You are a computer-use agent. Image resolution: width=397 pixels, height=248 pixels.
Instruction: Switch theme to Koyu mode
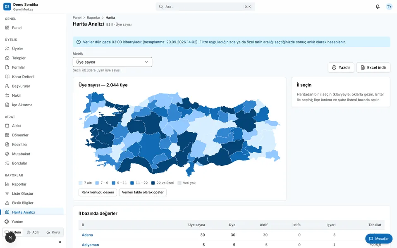pos(53,232)
